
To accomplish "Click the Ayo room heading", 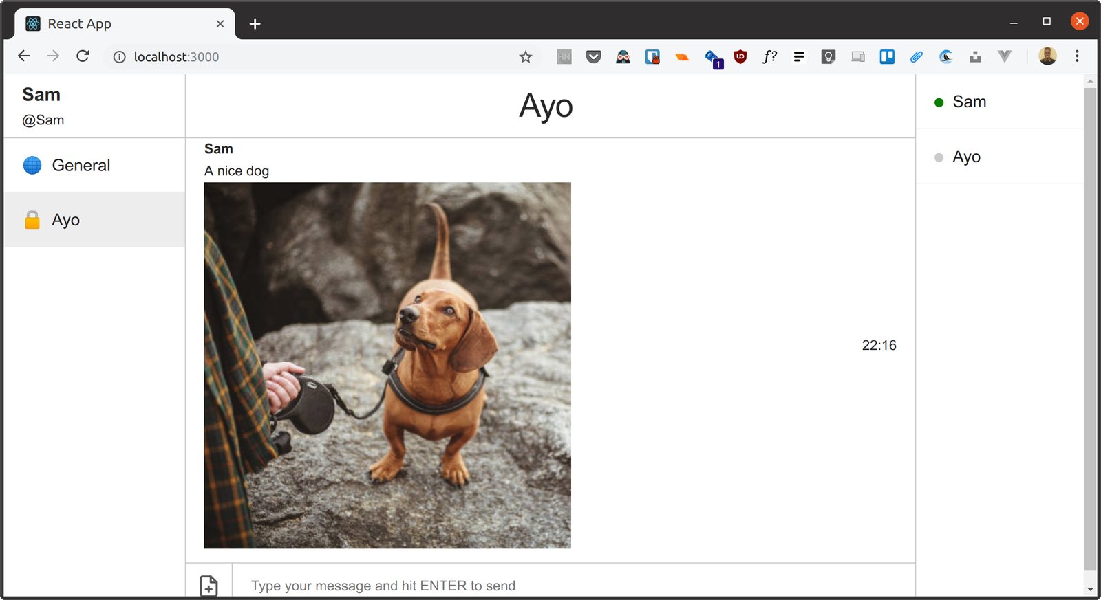I will [x=546, y=107].
